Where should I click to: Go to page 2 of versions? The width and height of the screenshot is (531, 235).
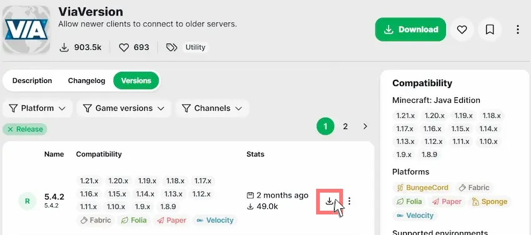345,127
